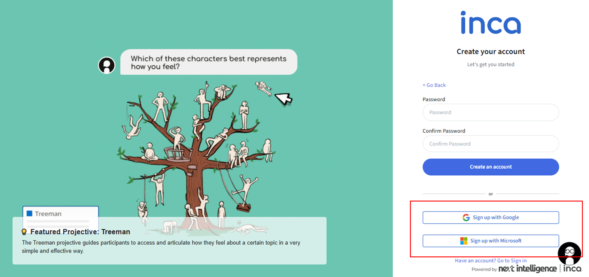The height and width of the screenshot is (277, 589).
Task: Click the speech bubble question text
Action: click(209, 62)
